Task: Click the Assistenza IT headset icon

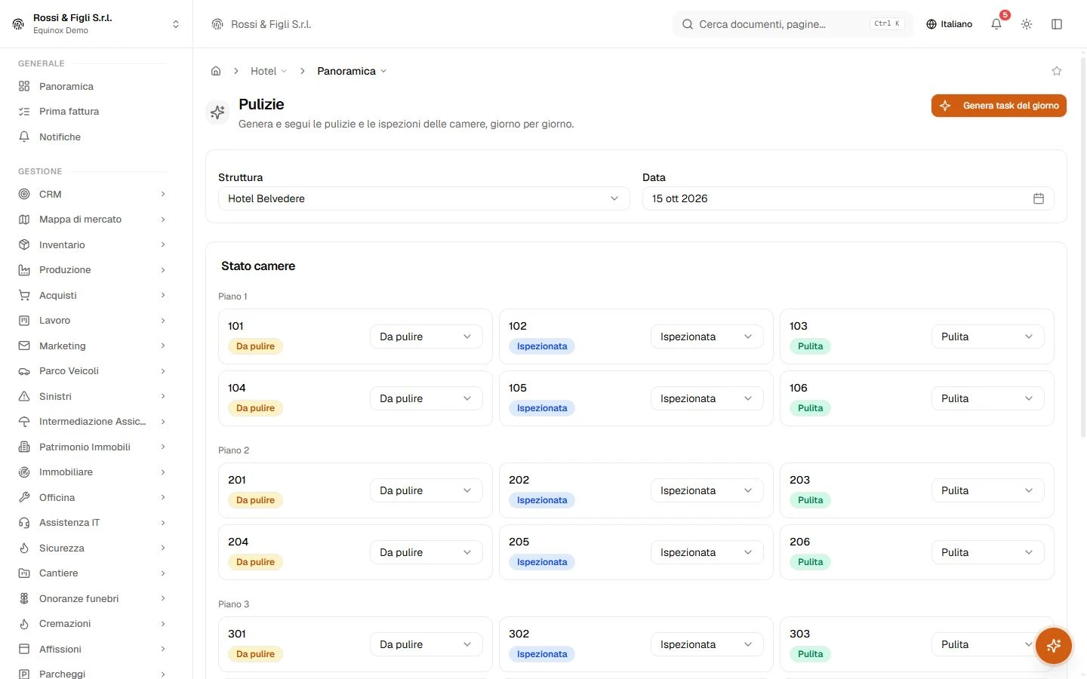Action: tap(24, 523)
